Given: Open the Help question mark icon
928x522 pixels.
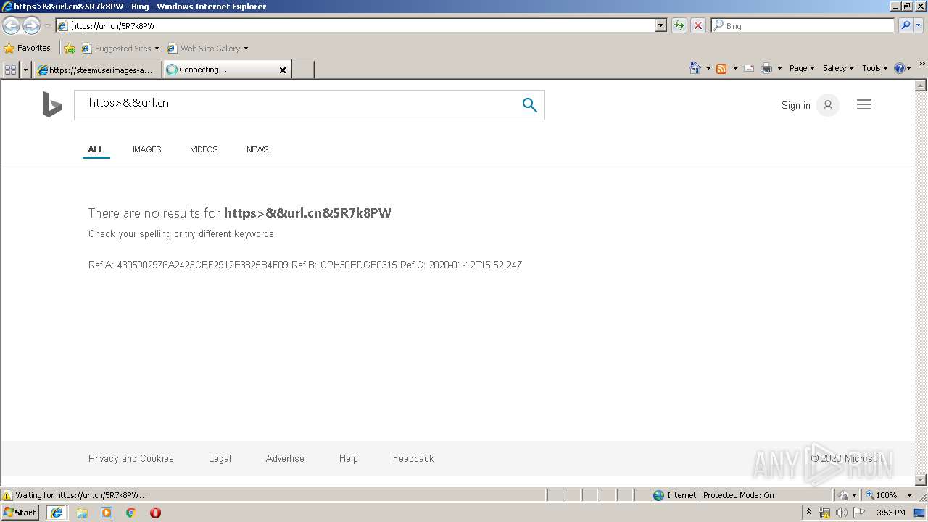Looking at the screenshot, I should (899, 68).
